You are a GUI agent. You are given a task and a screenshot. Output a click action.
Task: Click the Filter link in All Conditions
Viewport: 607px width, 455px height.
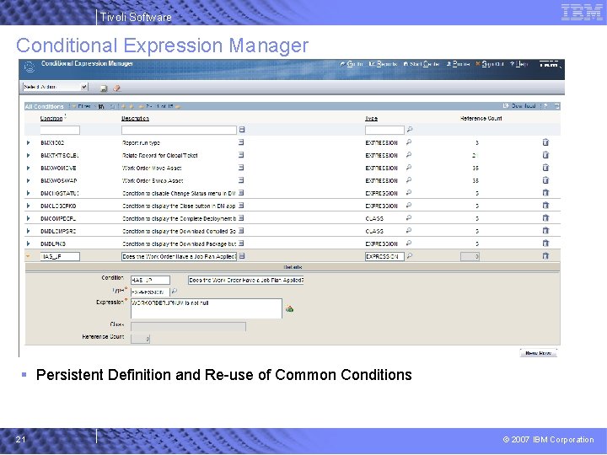click(83, 106)
